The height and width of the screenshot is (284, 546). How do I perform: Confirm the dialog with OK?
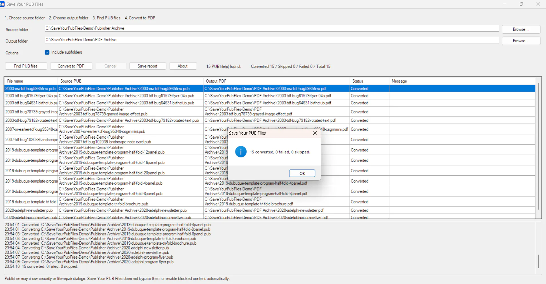tap(302, 173)
